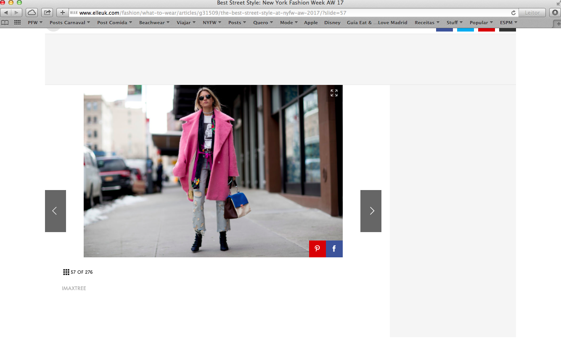Expand the NYFW bookmarks folder
This screenshot has width=561, height=349.
click(x=212, y=23)
